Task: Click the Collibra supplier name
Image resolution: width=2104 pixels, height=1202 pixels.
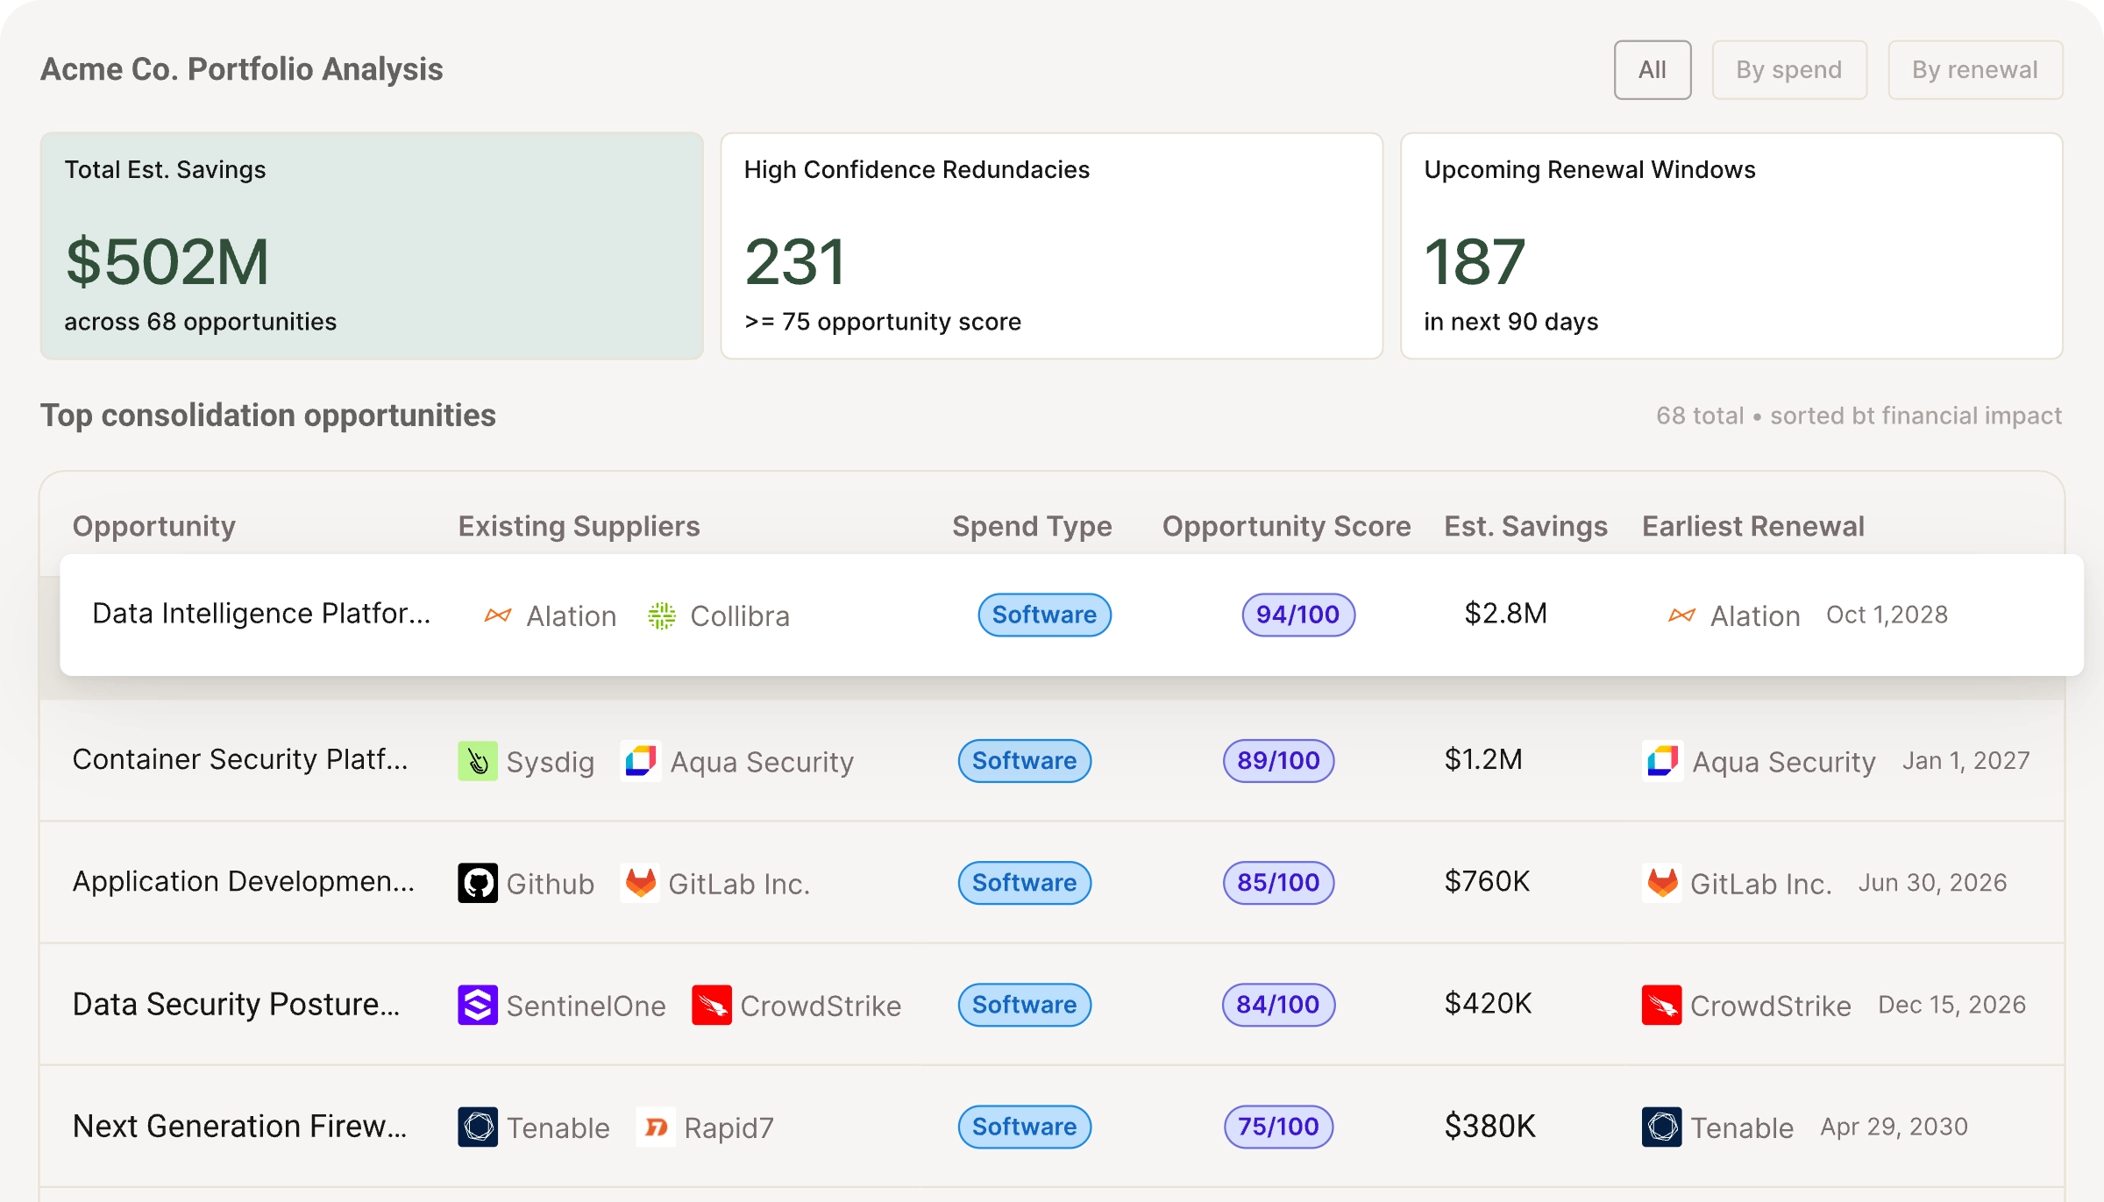Action: [x=740, y=616]
